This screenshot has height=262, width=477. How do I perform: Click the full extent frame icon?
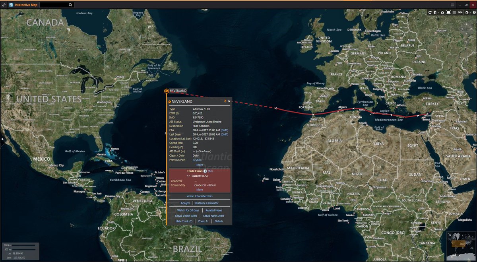point(448,12)
